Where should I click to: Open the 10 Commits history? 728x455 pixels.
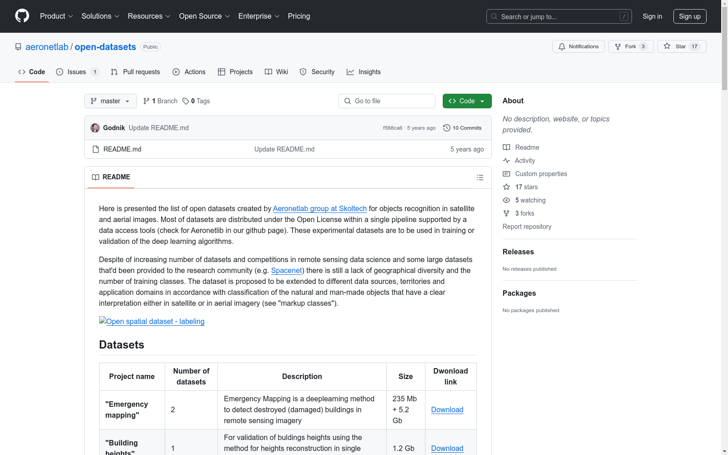(x=462, y=128)
